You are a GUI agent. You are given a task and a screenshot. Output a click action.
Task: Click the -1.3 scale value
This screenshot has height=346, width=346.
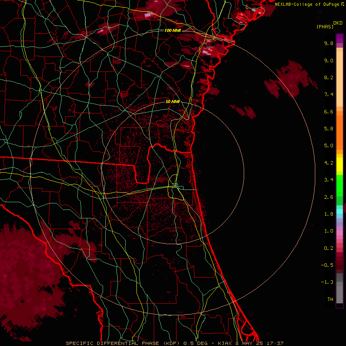tap(327, 282)
